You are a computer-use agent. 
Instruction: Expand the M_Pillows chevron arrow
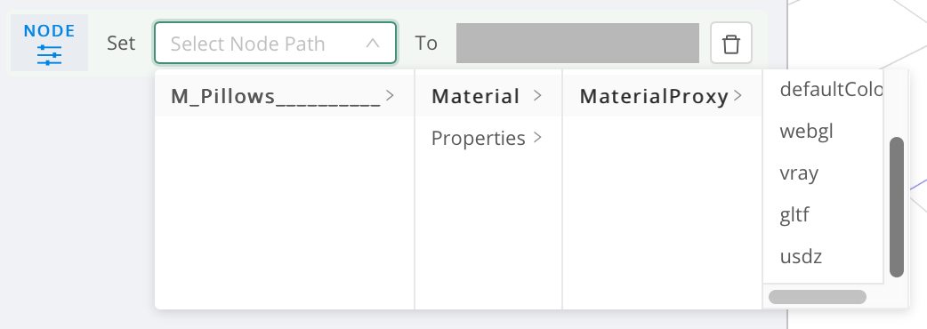390,95
